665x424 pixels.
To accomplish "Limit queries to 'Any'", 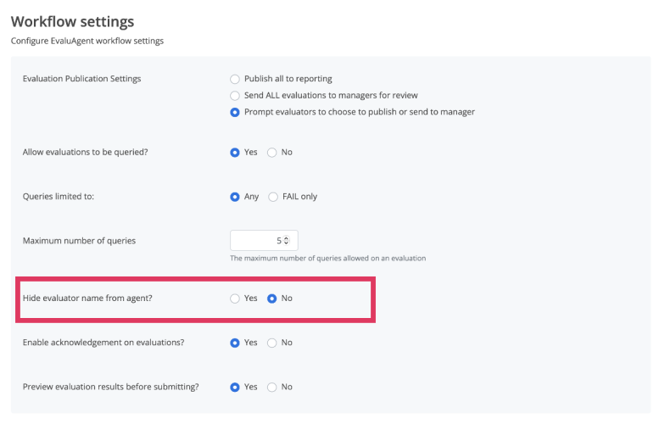I will pos(236,197).
